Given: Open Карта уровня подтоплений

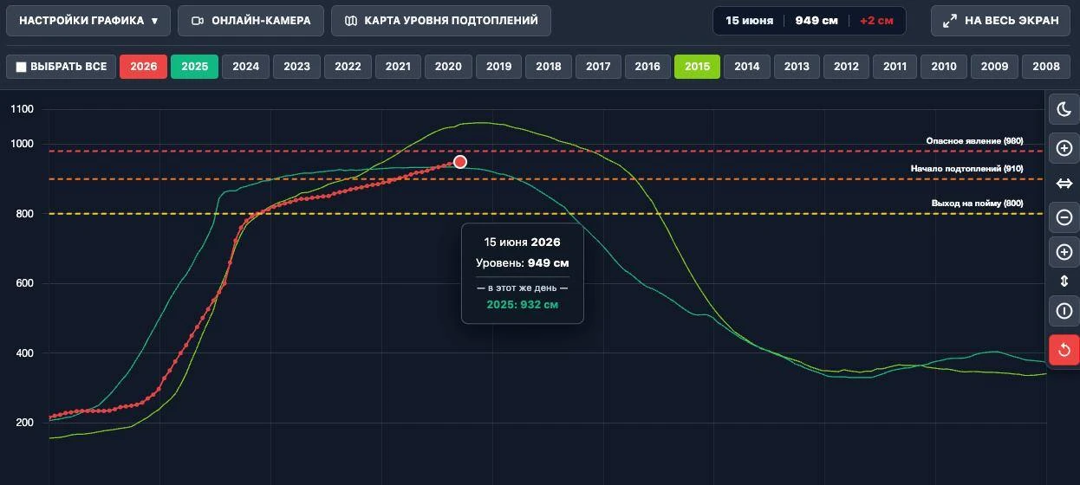Looking at the screenshot, I should pos(441,21).
